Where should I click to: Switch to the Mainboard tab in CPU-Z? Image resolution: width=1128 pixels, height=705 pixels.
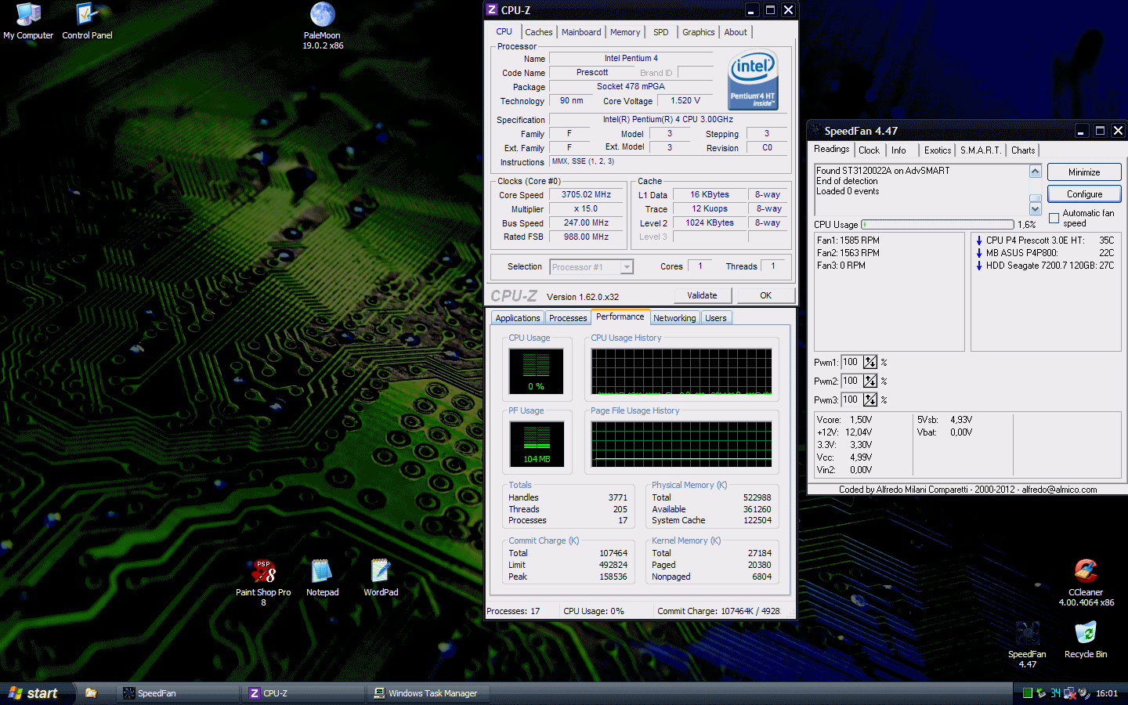click(x=581, y=32)
